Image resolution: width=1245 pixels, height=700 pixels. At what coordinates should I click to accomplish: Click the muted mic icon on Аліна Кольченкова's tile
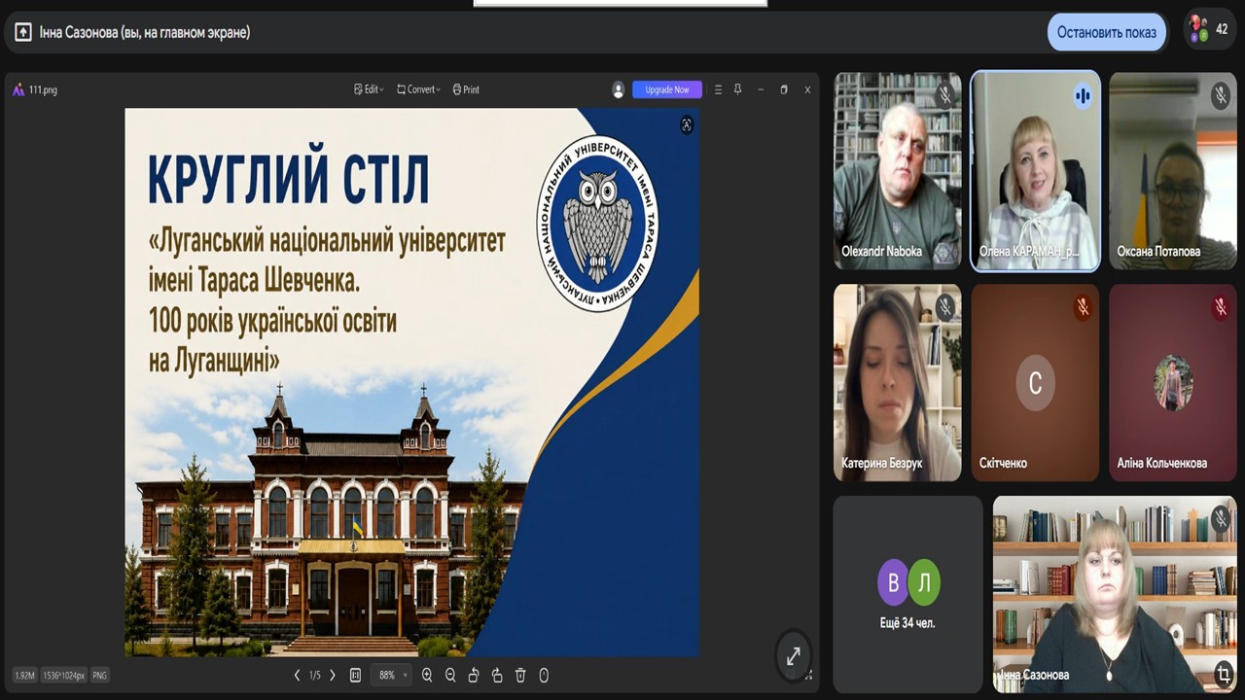tap(1221, 307)
